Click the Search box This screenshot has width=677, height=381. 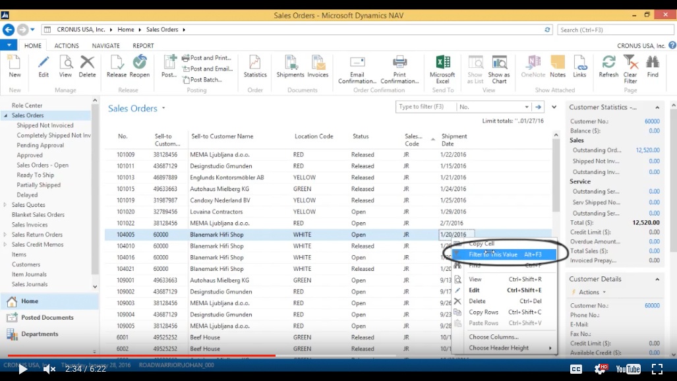tap(615, 30)
